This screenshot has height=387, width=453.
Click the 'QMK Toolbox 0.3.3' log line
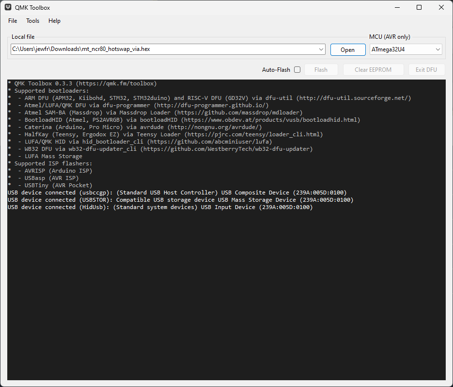click(x=82, y=83)
